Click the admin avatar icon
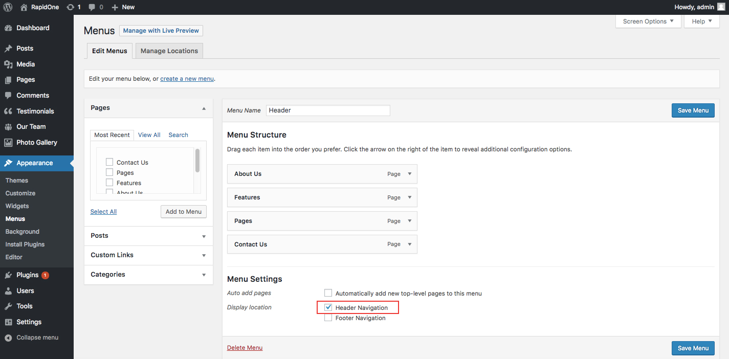 pyautogui.click(x=721, y=7)
